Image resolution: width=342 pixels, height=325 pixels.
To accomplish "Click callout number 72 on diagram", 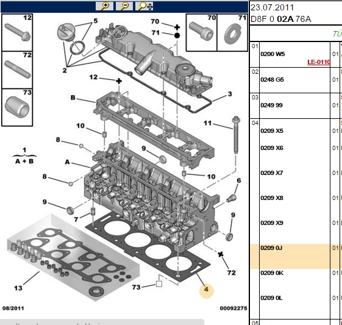I will [232, 273].
